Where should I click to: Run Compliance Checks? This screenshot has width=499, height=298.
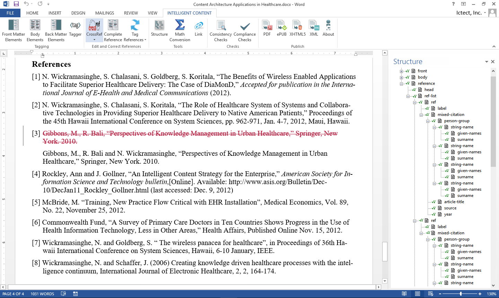point(245,30)
